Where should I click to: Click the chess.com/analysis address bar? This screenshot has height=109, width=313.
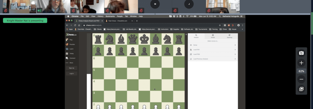tap(152, 25)
